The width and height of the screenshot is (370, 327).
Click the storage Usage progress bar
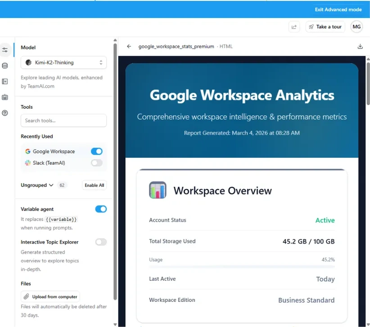tap(242, 267)
